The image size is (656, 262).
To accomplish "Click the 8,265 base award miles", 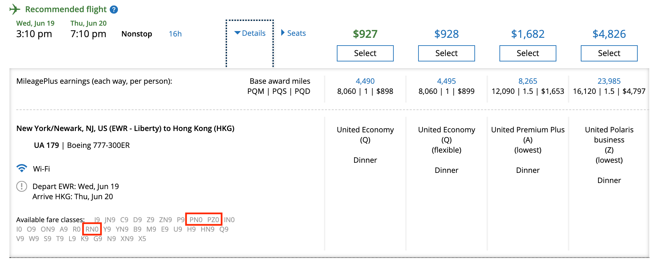I will (x=528, y=81).
